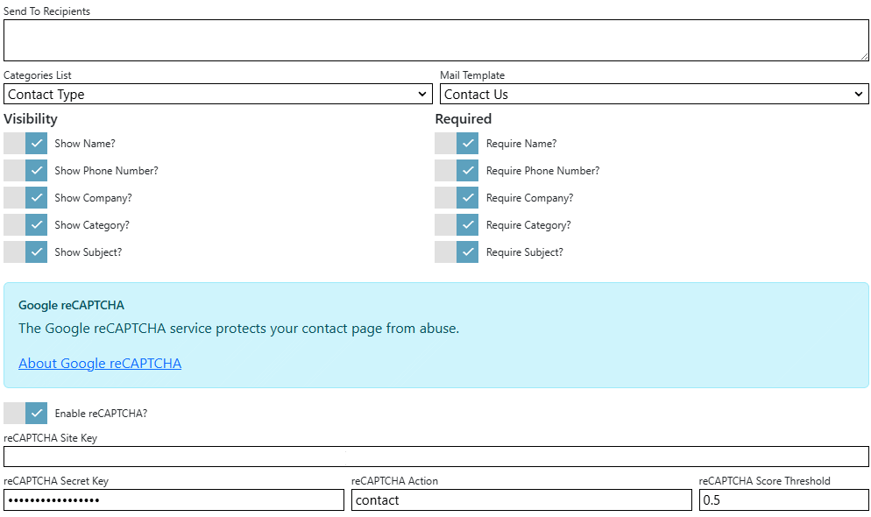The width and height of the screenshot is (871, 517).
Task: Disable the Enable reCAPTCHA toggle
Action: click(25, 413)
